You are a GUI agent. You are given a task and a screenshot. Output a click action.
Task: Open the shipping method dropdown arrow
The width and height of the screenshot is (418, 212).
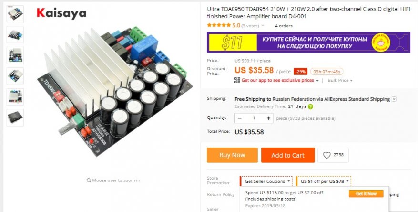pyautogui.click(x=394, y=99)
